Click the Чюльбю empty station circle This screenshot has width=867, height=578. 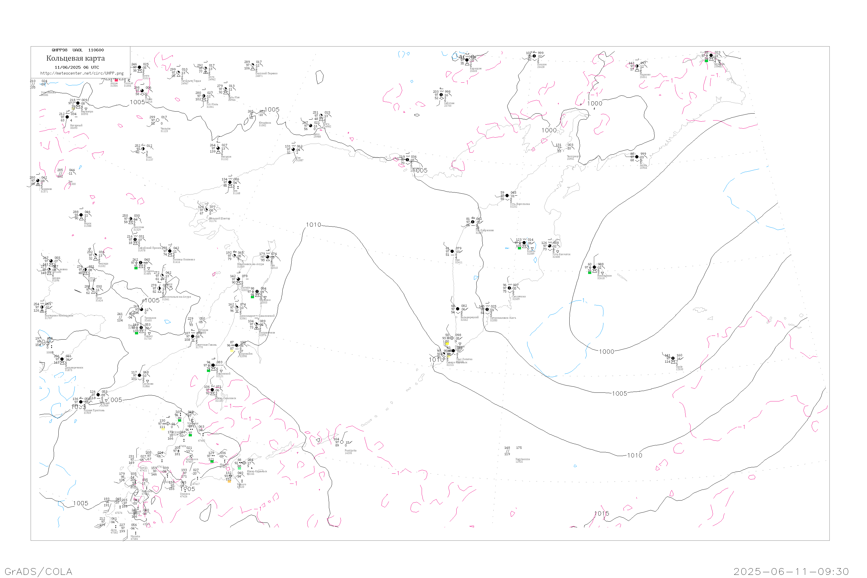[158, 120]
